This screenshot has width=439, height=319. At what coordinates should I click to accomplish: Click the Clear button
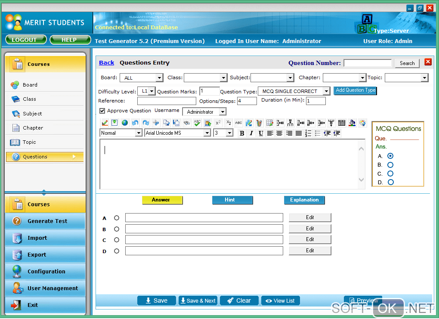tap(239, 301)
